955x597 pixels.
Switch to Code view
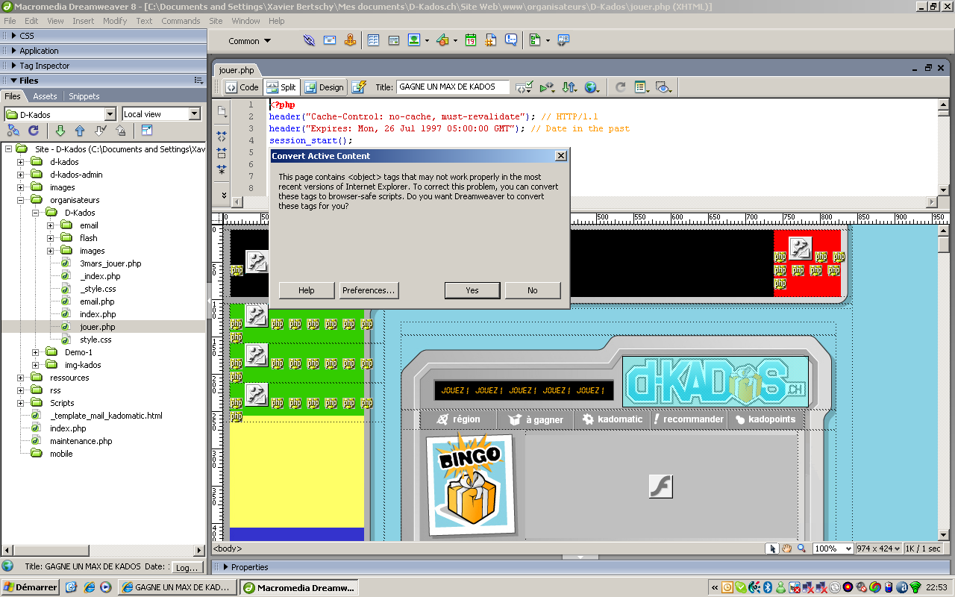242,87
